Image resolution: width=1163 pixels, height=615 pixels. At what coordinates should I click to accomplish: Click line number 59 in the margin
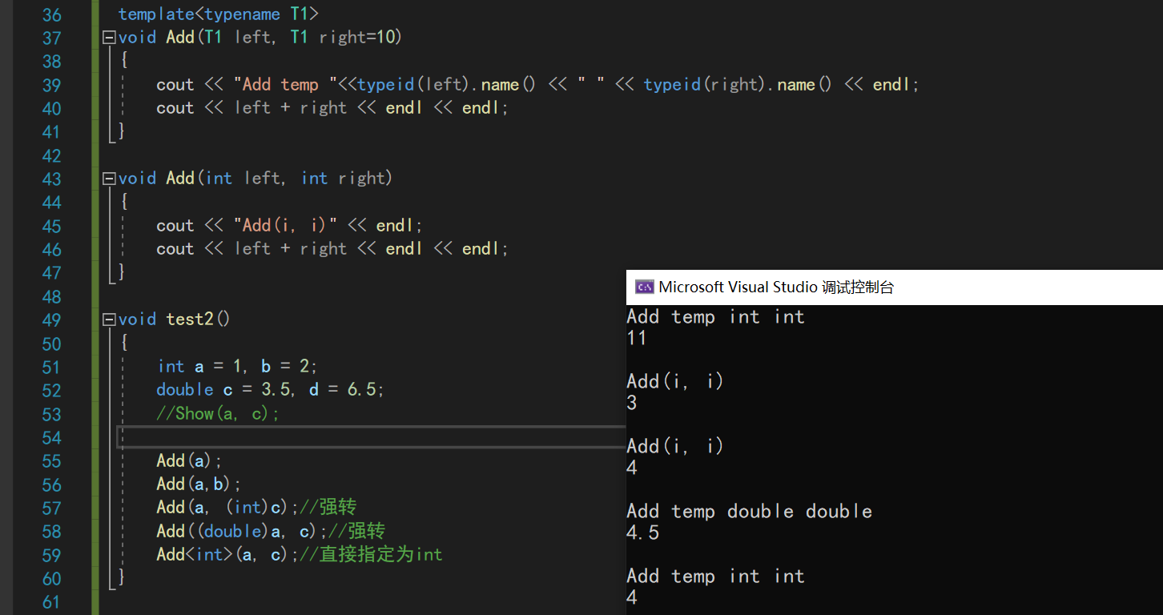click(51, 555)
